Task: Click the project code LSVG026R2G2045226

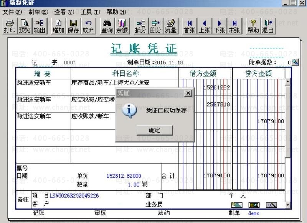Action: pyautogui.click(x=74, y=196)
